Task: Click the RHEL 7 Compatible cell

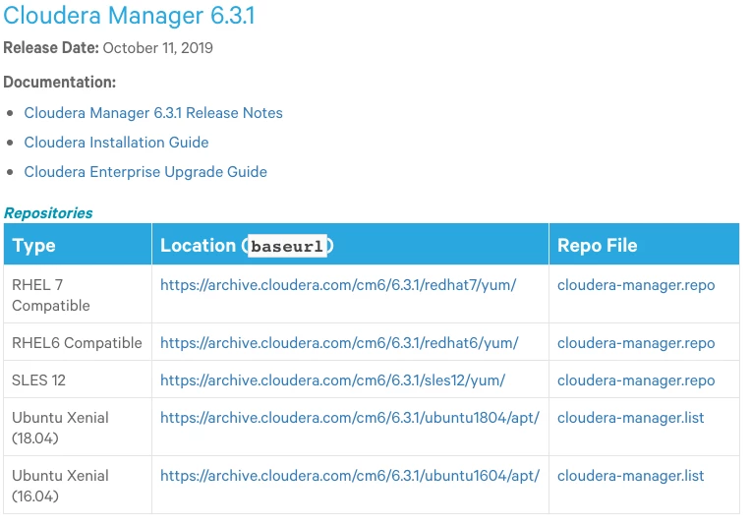Action: [x=78, y=294]
